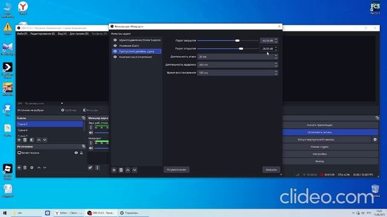Click the open threshold slider handle

(x=241, y=49)
